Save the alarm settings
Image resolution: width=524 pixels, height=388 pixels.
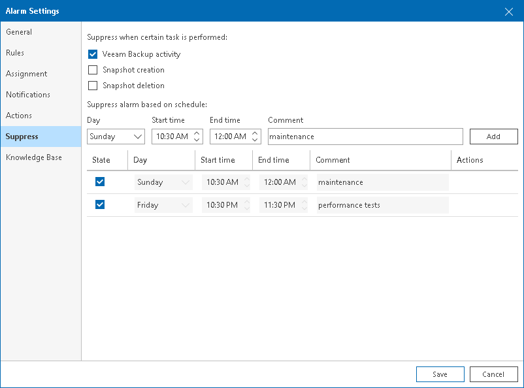pyautogui.click(x=440, y=374)
